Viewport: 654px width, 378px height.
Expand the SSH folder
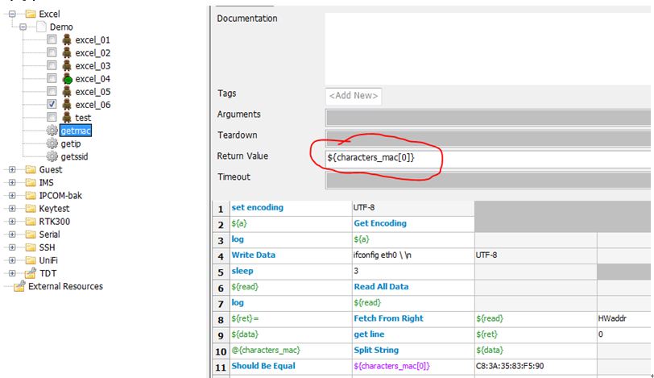(12, 247)
